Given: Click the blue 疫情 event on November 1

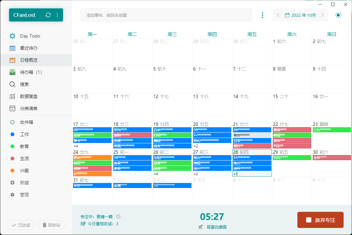Looking at the screenshot, I should [x=132, y=185].
